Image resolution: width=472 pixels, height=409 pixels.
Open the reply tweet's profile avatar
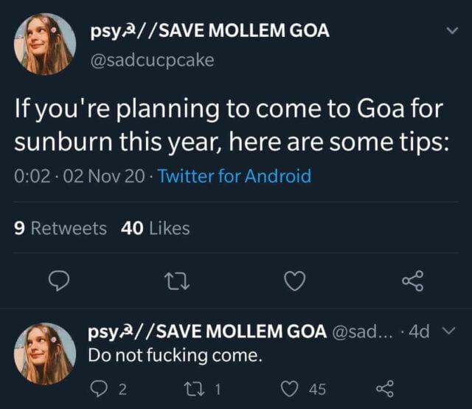click(x=45, y=354)
